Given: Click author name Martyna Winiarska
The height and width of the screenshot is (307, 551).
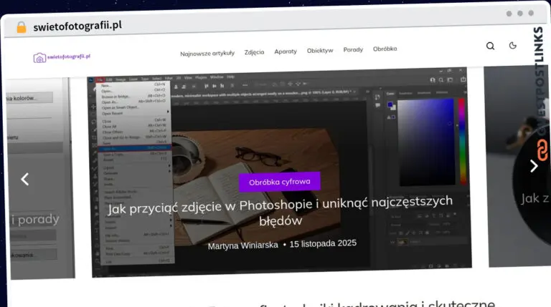Looking at the screenshot, I should point(242,245).
